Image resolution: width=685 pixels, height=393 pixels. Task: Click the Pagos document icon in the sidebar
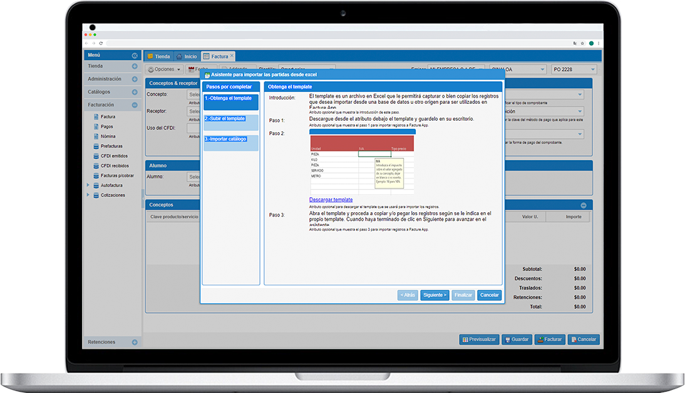(x=96, y=126)
